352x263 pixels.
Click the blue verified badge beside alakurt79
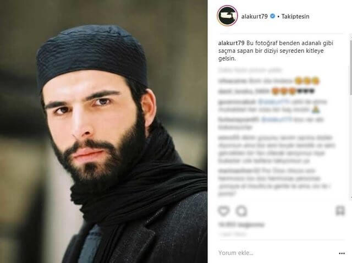coord(273,16)
